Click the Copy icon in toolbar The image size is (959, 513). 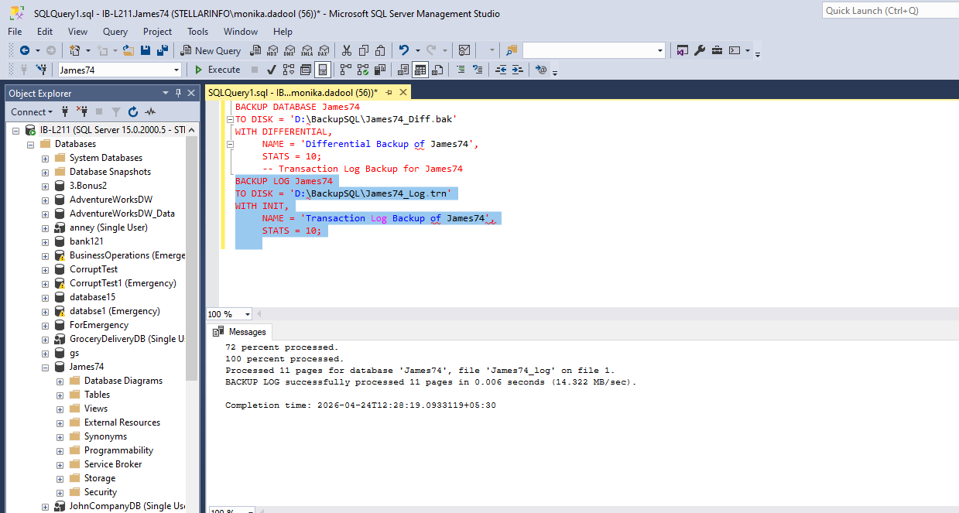point(363,50)
